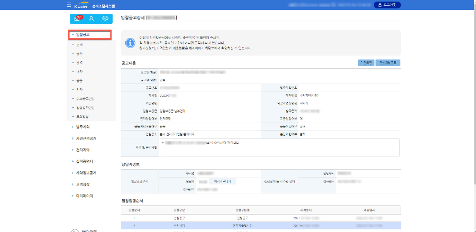Select the first submenu item under 입찰공고

[x=79, y=45]
